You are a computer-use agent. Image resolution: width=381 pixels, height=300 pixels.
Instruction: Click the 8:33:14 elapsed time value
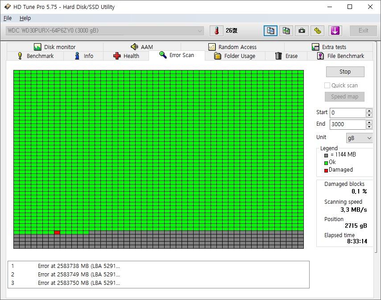pyautogui.click(x=357, y=241)
